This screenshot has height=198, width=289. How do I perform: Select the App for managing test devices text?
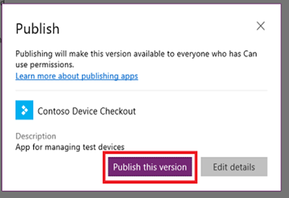(70, 147)
